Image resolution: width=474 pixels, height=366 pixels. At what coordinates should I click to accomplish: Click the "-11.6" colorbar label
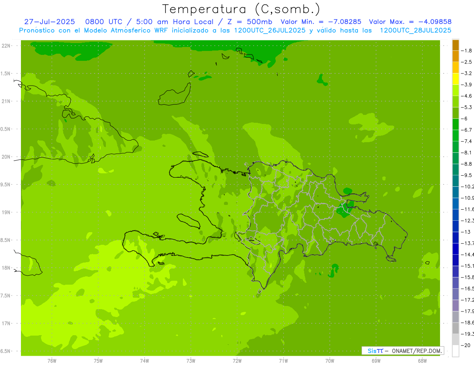(468, 209)
